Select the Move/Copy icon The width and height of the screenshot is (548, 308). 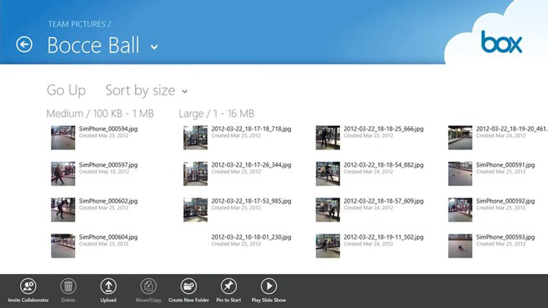[148, 287]
